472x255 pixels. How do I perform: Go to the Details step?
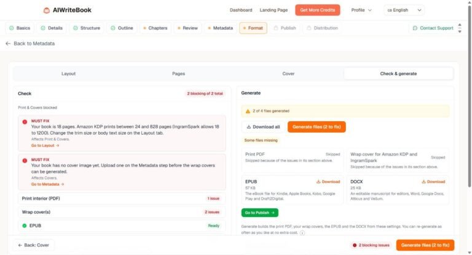tap(52, 28)
